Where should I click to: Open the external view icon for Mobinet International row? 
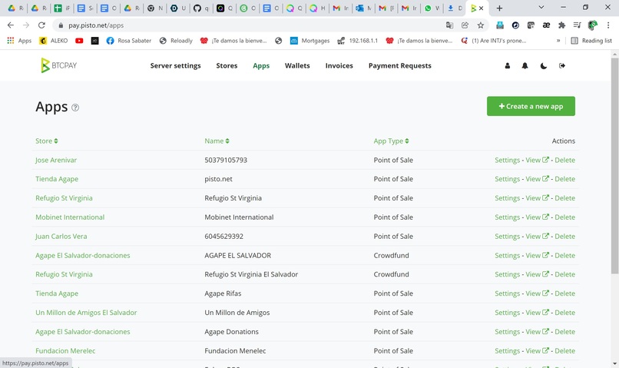pyautogui.click(x=545, y=217)
